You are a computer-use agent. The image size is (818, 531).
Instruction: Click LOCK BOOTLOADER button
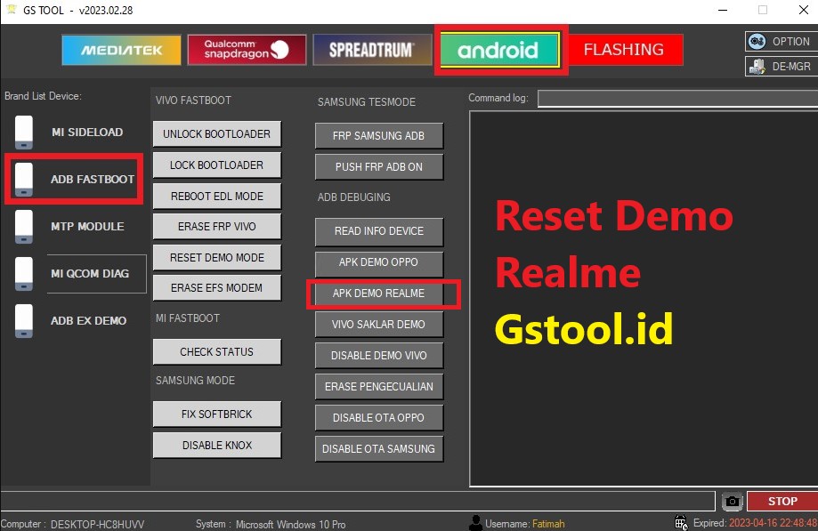tap(217, 165)
